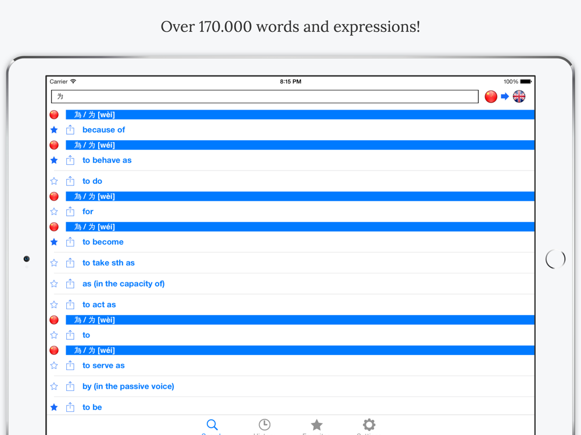Share the 'to' translation entry
Screen dimensions: 581x435
click(70, 335)
